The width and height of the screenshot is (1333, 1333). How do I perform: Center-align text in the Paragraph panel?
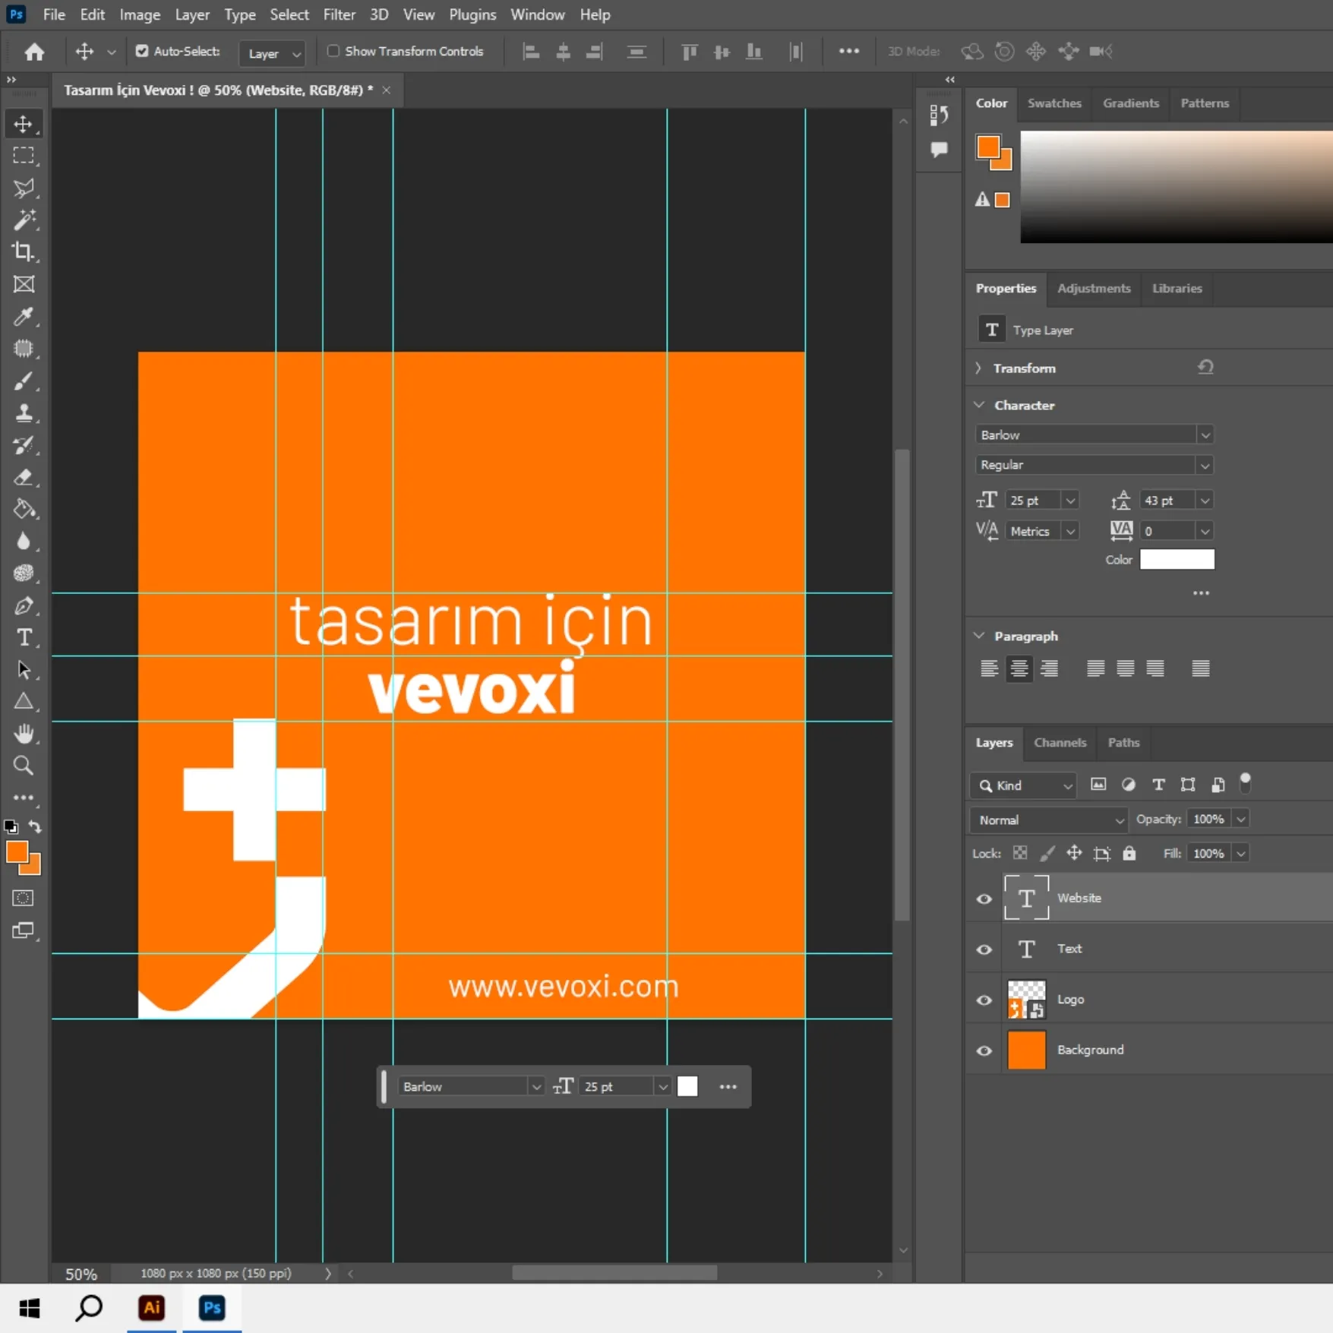[1019, 668]
